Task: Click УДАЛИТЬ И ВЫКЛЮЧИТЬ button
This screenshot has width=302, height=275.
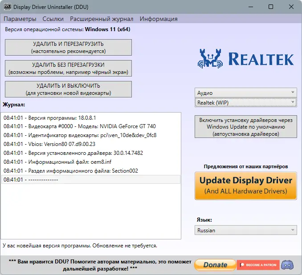Action: tap(69, 89)
